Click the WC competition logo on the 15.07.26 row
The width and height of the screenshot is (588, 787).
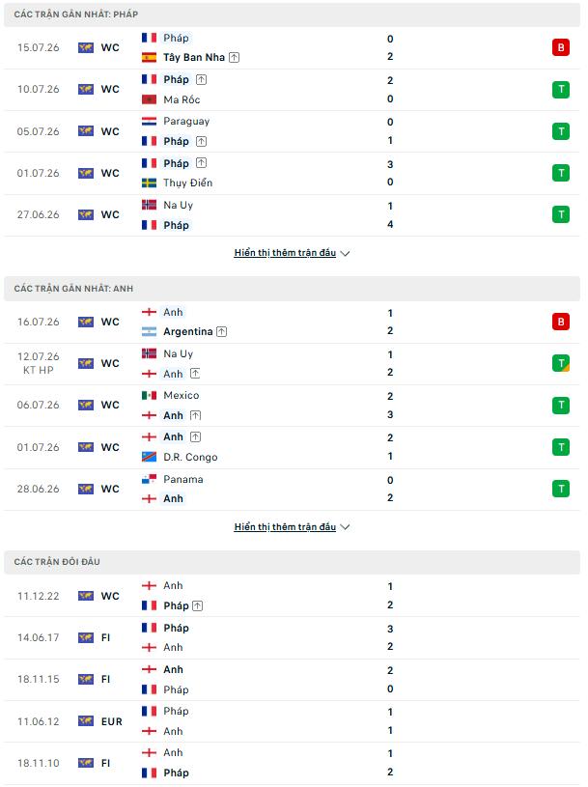click(86, 47)
